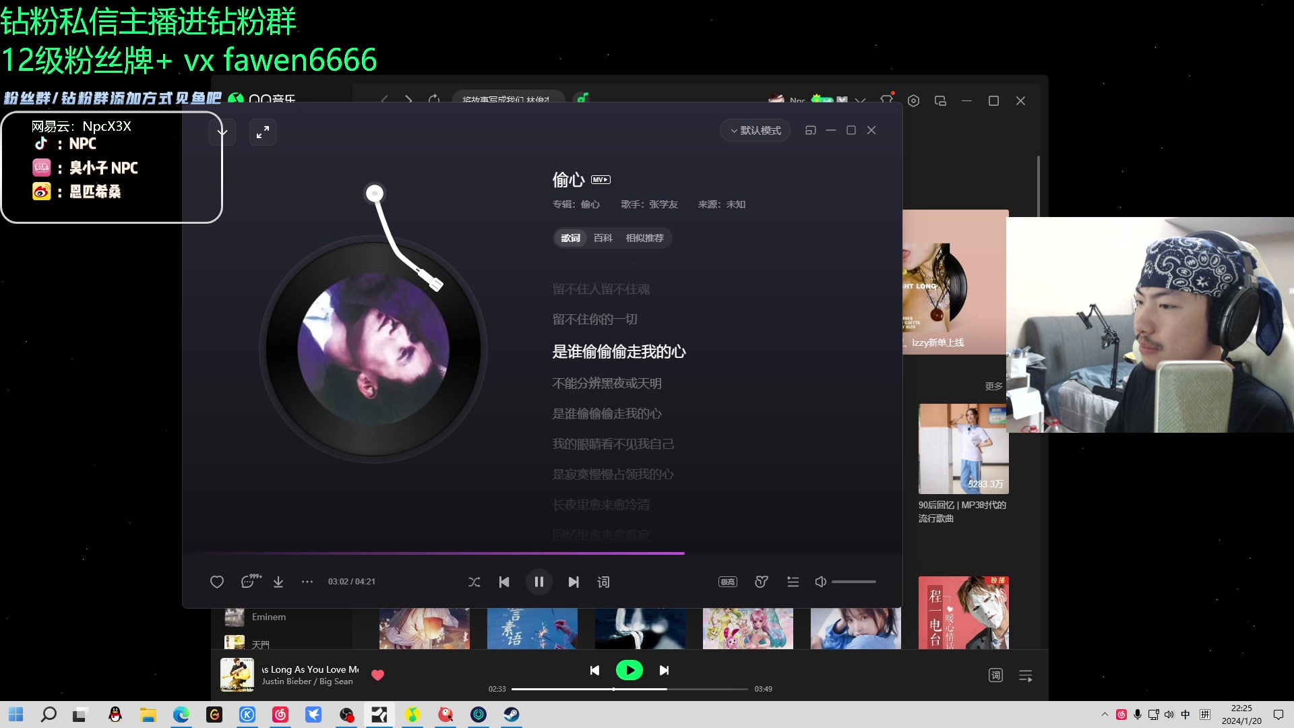1294x728 pixels.
Task: Open taskbar search magnifier
Action: pyautogui.click(x=49, y=715)
